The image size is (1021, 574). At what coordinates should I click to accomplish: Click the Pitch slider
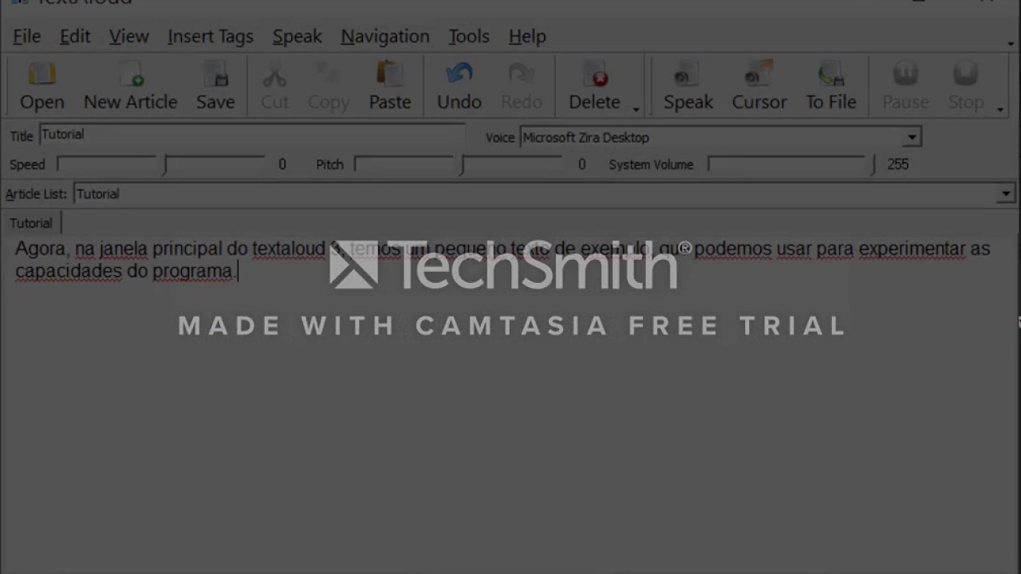click(x=460, y=164)
